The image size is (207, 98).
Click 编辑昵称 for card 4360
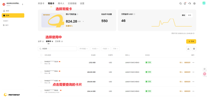(187, 81)
